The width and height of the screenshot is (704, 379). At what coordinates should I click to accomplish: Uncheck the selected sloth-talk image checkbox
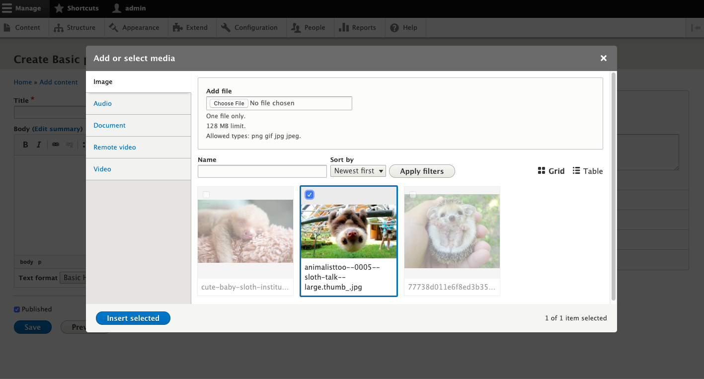pyautogui.click(x=310, y=195)
